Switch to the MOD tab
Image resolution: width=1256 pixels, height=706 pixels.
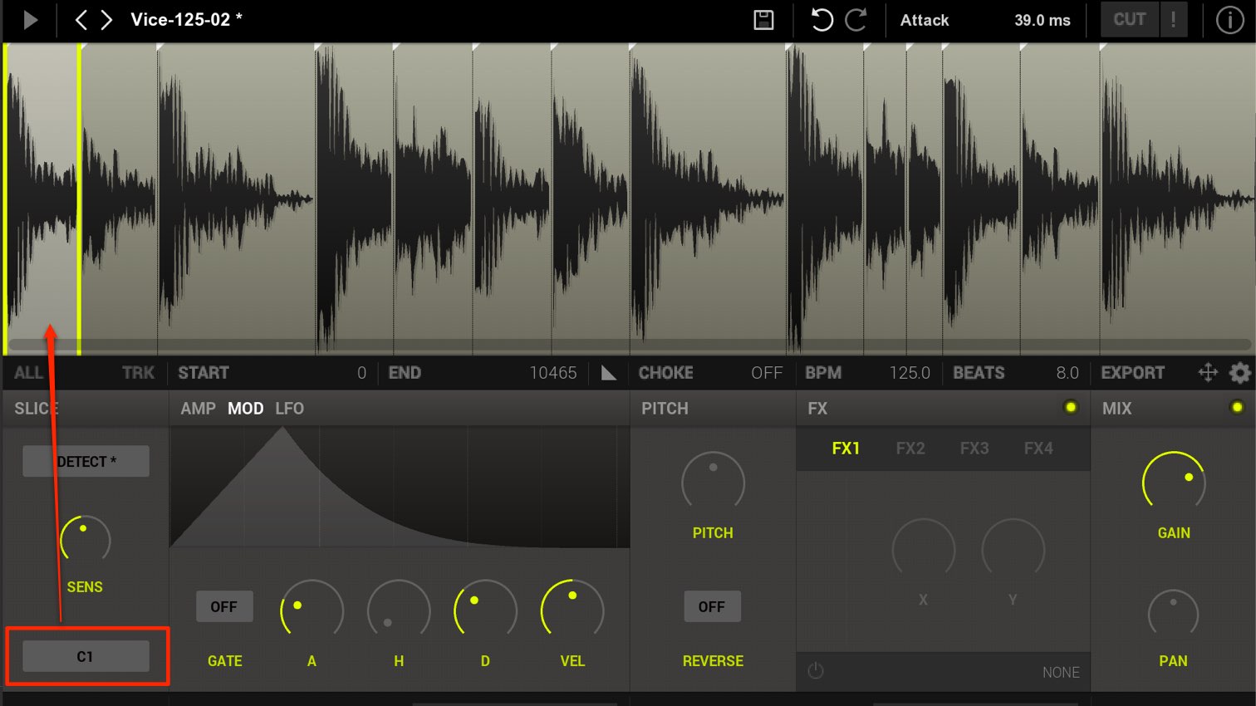245,409
